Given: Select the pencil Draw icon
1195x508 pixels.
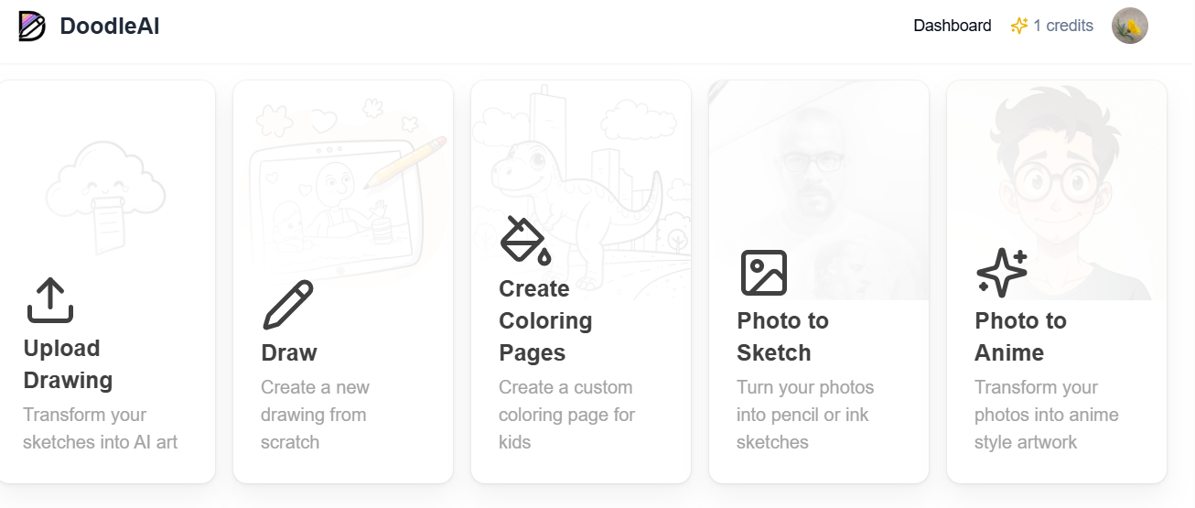Looking at the screenshot, I should [288, 305].
